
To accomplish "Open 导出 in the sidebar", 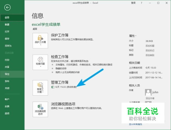I will click(x=12, y=74).
